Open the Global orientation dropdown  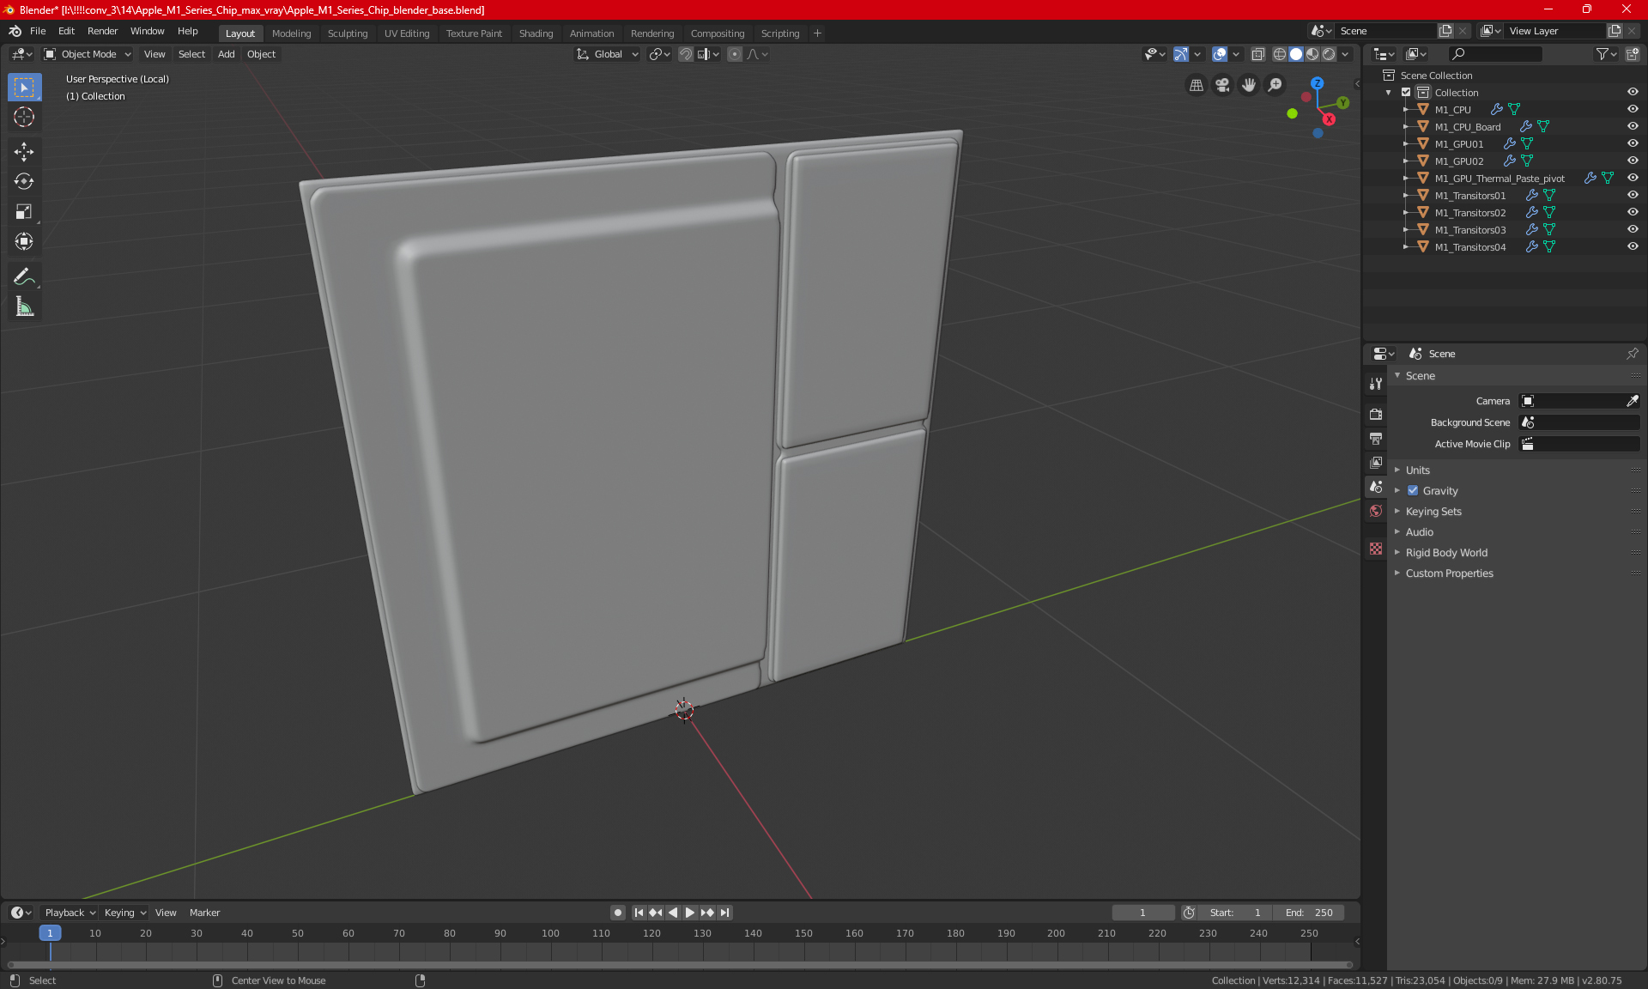607,54
